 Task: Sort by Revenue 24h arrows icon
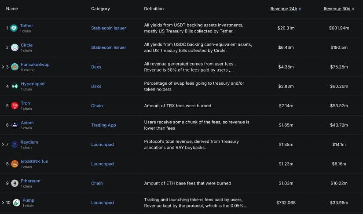coord(300,9)
